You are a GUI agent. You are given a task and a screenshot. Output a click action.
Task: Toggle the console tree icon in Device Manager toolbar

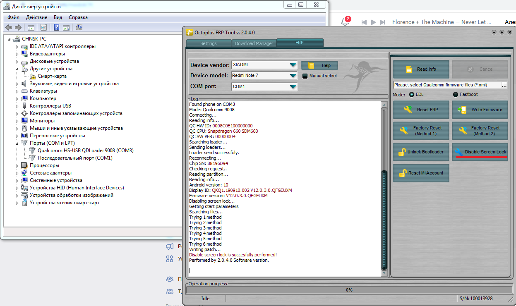[31, 27]
